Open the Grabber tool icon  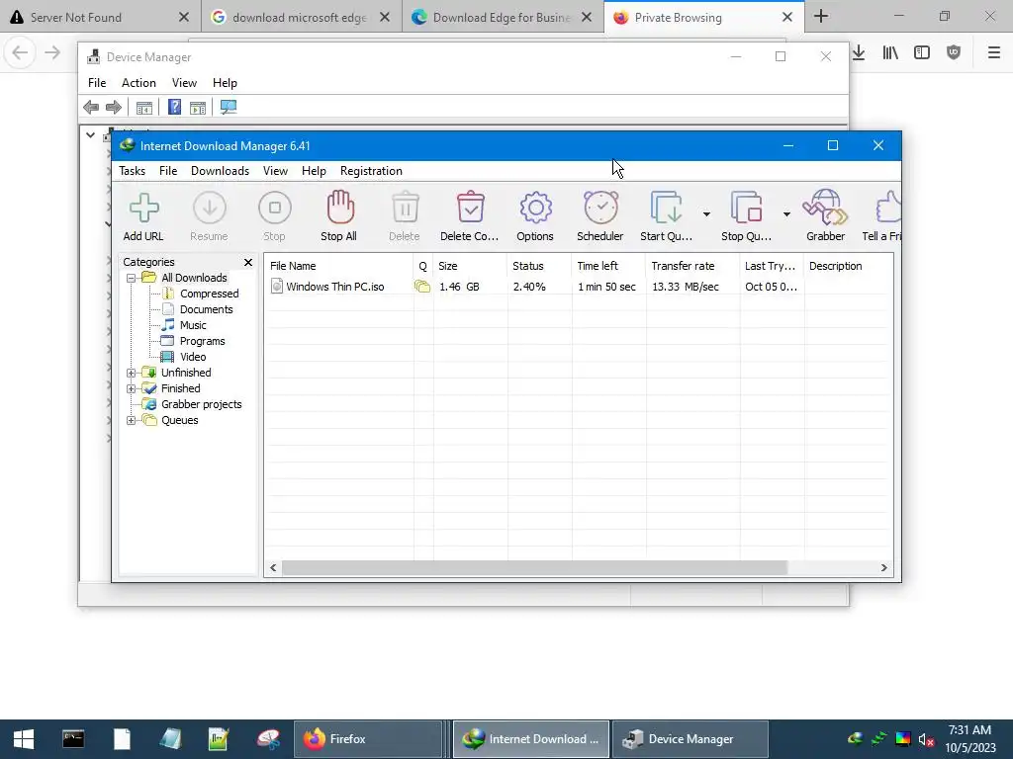pos(825,208)
